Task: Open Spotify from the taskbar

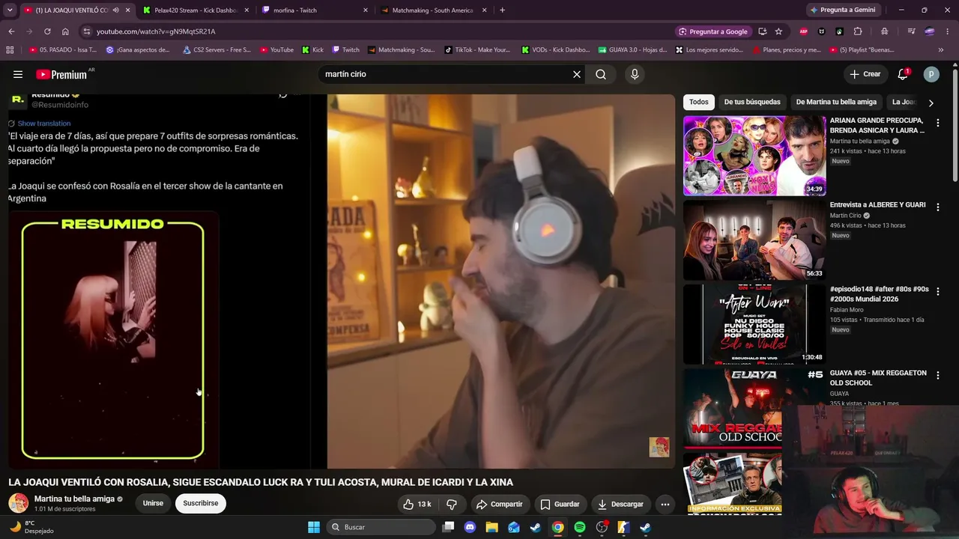Action: tap(580, 527)
